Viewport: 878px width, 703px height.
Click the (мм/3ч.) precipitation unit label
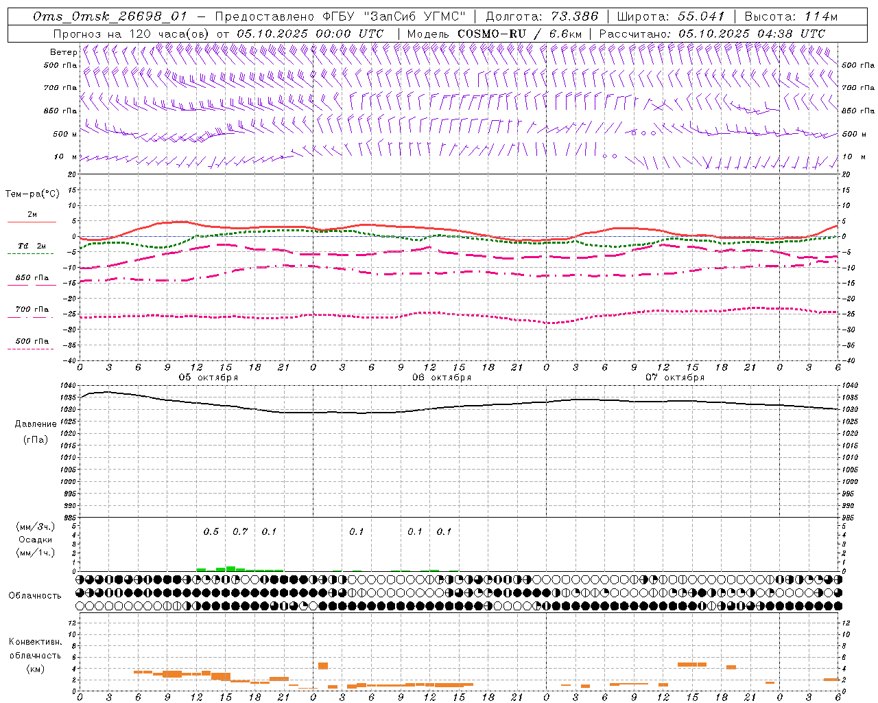tap(35, 527)
